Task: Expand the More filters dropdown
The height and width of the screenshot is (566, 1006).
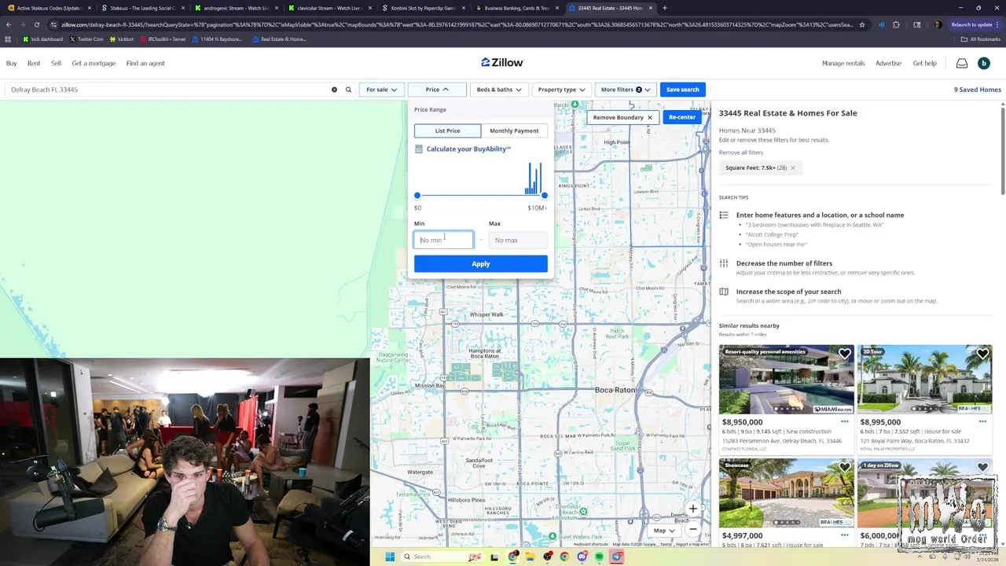Action: (626, 90)
